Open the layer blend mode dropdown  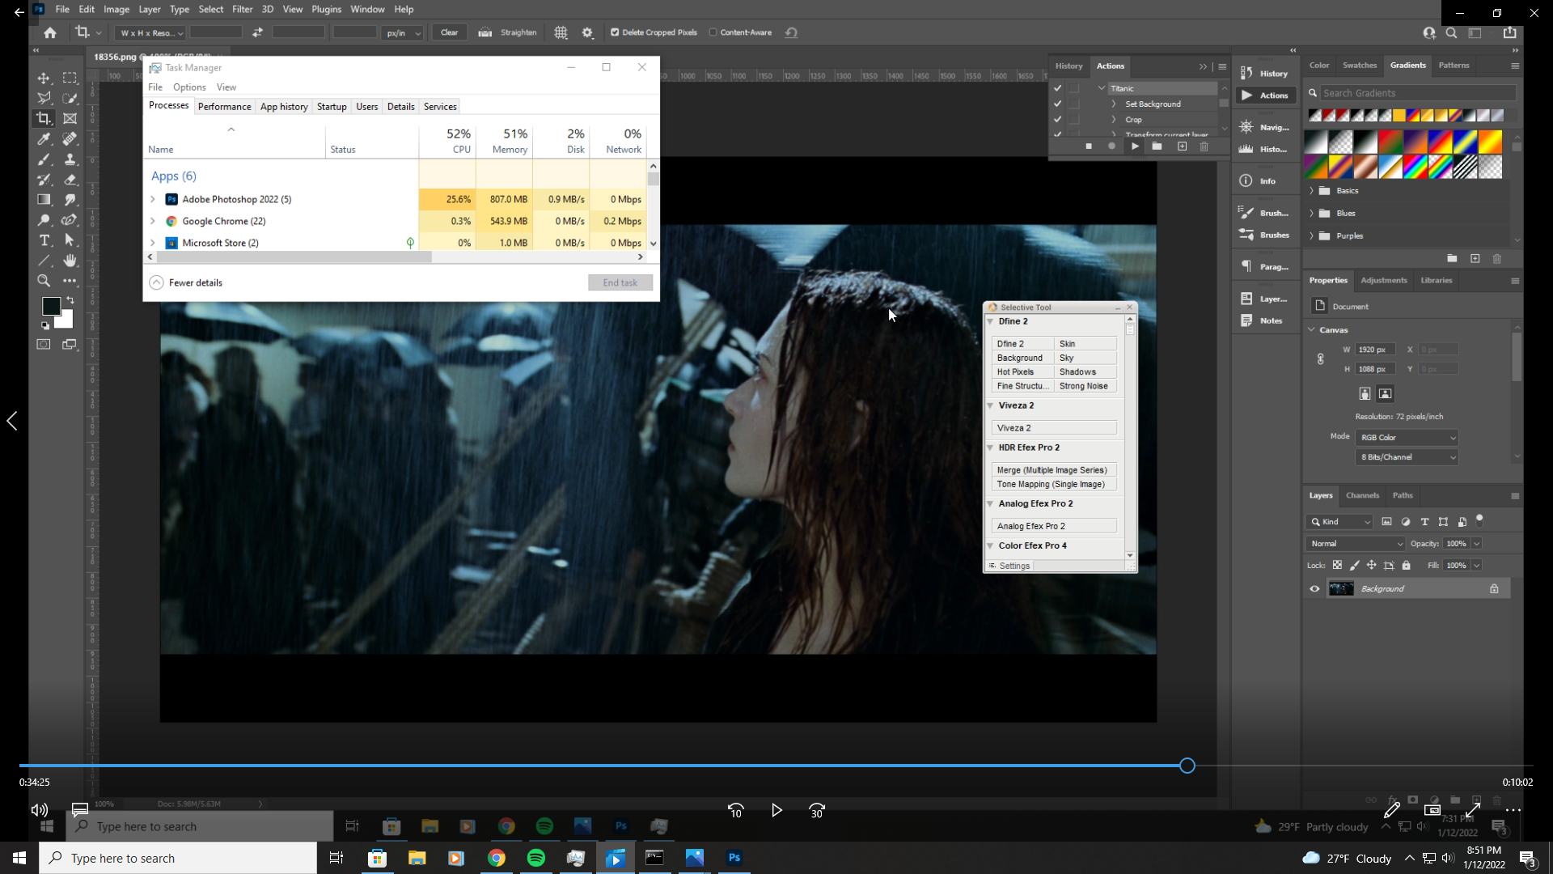(1355, 543)
